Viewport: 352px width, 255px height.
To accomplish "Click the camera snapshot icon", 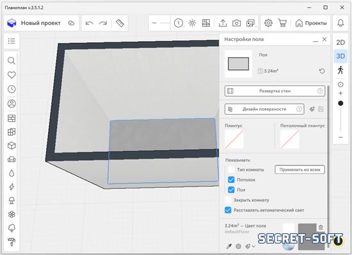I will (236, 23).
